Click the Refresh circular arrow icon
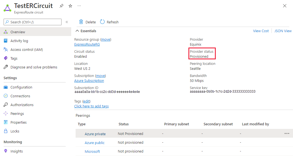 102,22
